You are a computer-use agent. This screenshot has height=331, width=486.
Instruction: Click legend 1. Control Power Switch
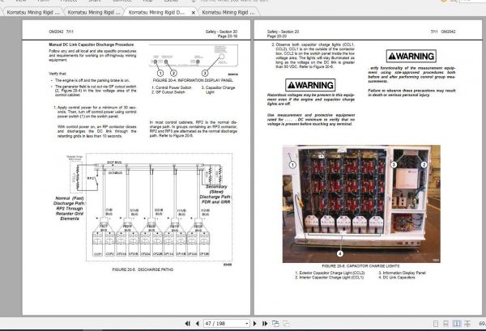[172, 87]
